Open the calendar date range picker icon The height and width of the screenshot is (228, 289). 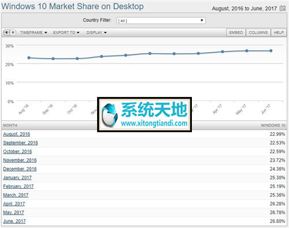tap(283, 8)
